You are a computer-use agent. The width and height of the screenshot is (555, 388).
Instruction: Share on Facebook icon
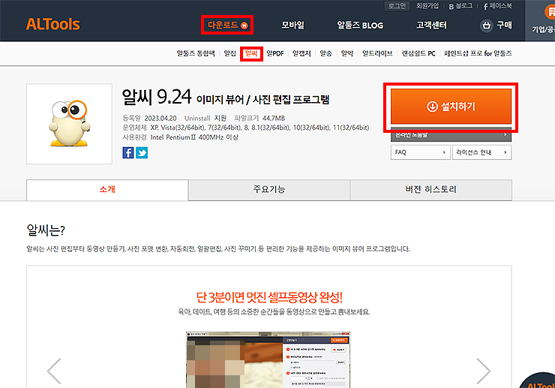pos(128,152)
